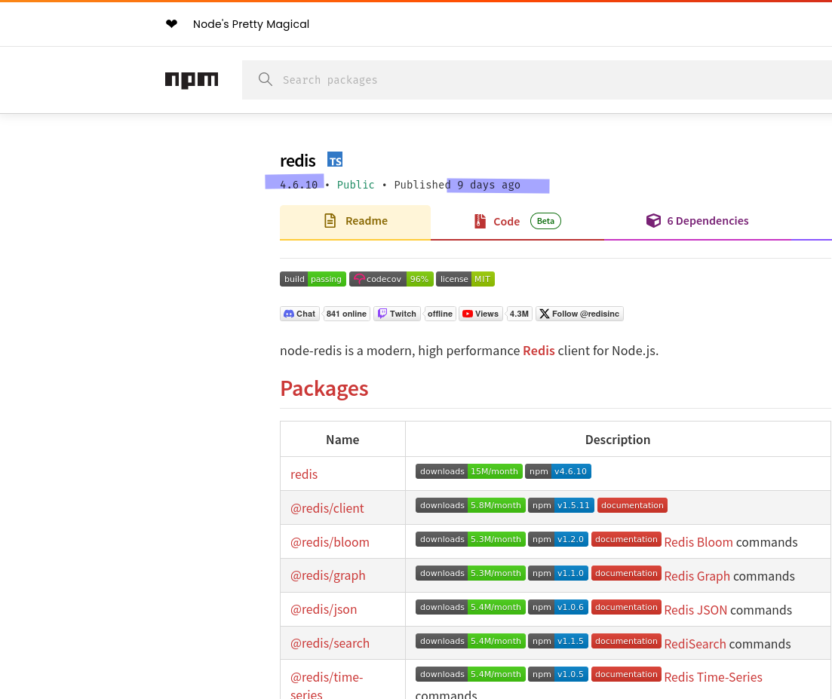Click the TypeScript TS badge icon
This screenshot has height=699, width=832.
335,160
